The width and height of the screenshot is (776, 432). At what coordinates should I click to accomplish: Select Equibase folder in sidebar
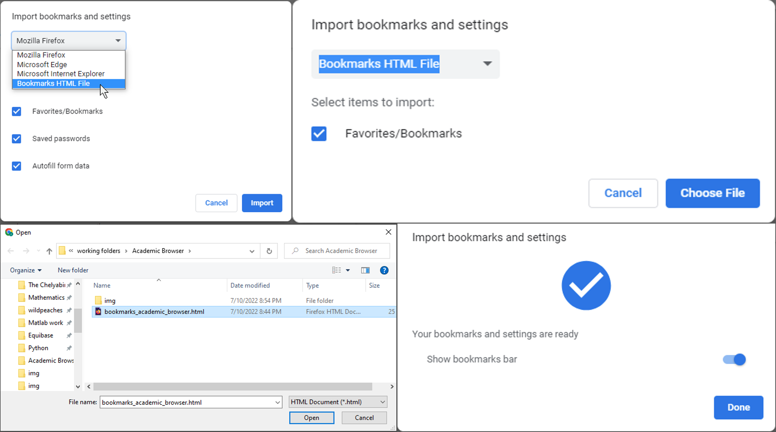[x=42, y=335]
